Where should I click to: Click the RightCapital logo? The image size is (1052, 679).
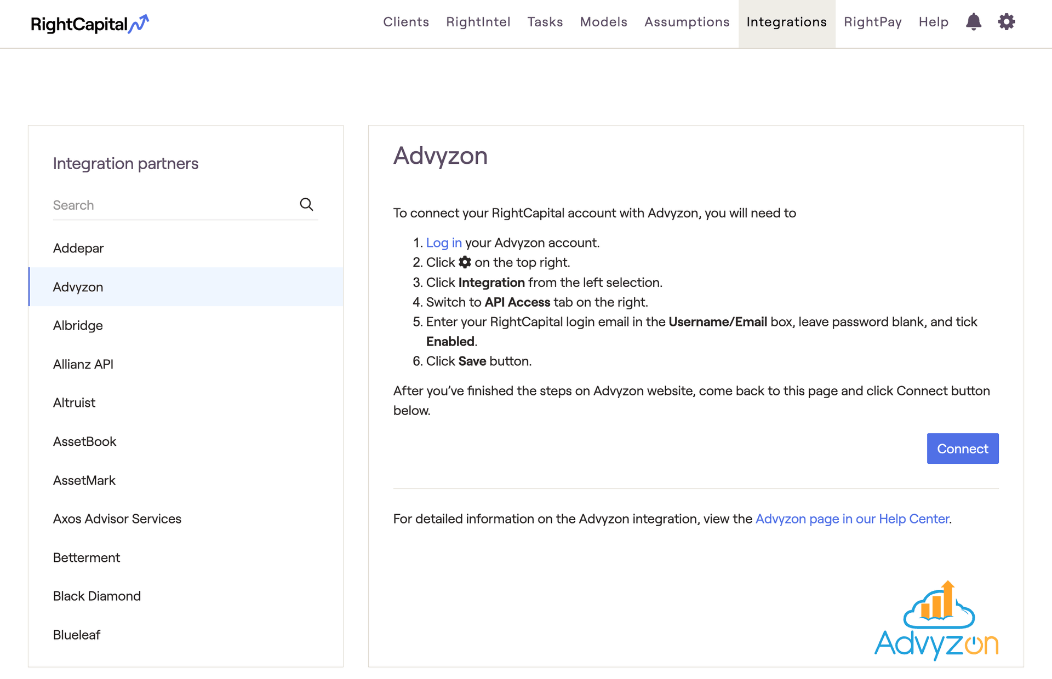click(x=89, y=24)
